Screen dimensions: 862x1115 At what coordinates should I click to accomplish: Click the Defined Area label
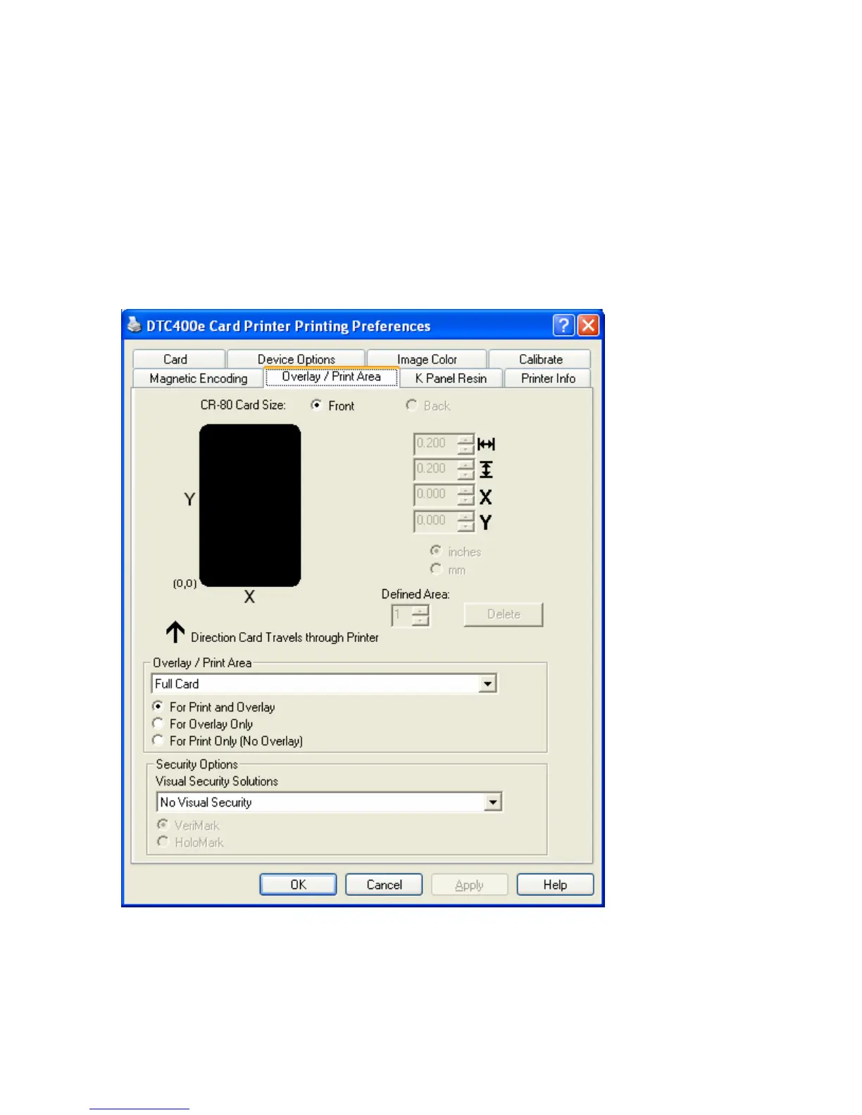click(416, 594)
